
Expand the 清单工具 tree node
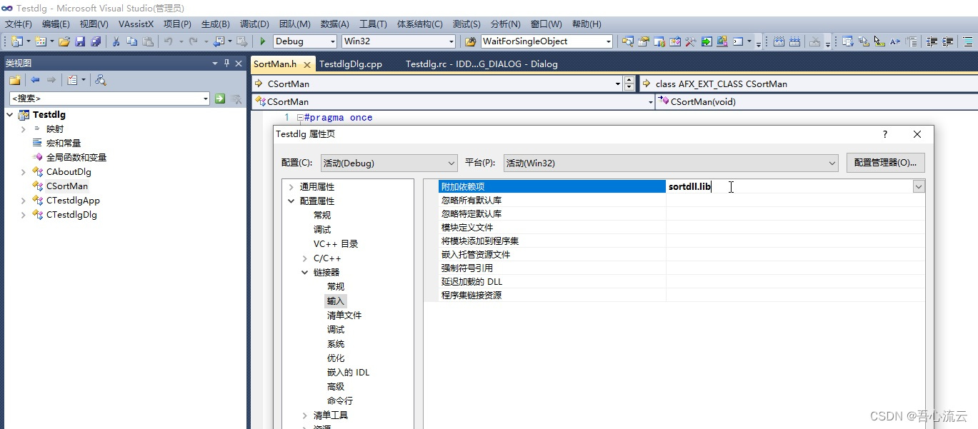point(305,415)
